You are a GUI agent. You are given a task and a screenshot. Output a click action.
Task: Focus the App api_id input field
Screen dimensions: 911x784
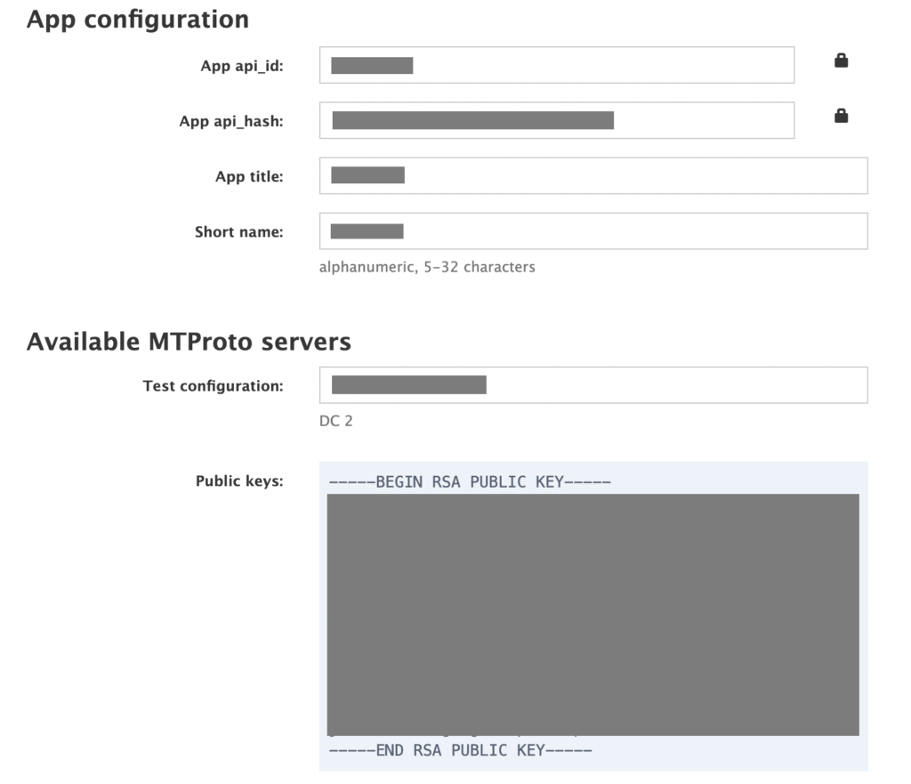click(x=556, y=65)
